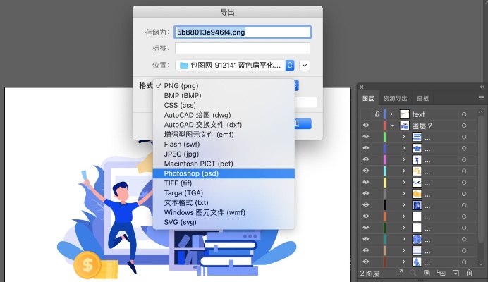The height and width of the screenshot is (282, 488).
Task: Toggle visibility of the cyan-strip sublayer
Action: point(366,171)
